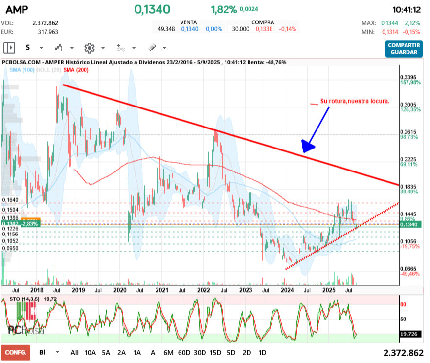Click the 2020 year label on time axis
Image resolution: width=430 pixels, height=363 pixels.
[120, 290]
